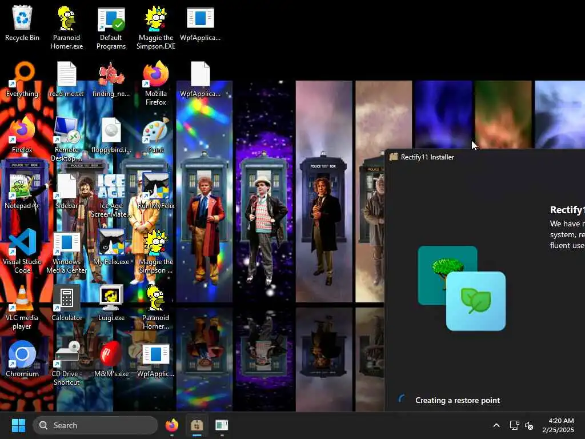Viewport: 585px width, 439px height.
Task: Select the Paranoid Homer... icon above WpfApplic...
Action: pos(155,308)
